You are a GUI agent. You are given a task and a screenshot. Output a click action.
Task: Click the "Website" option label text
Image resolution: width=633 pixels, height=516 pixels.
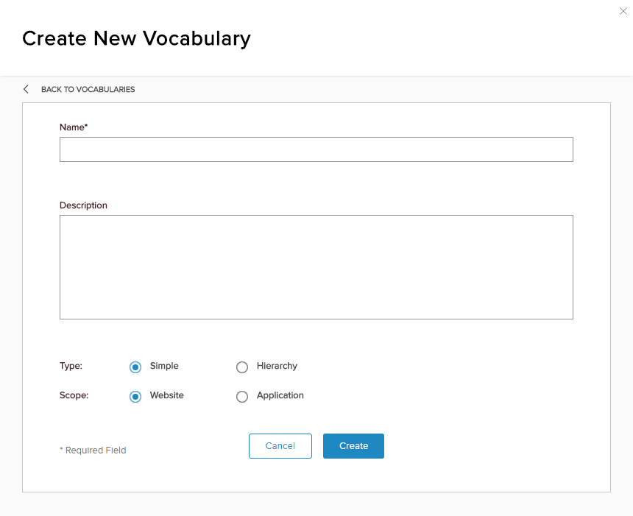[167, 395]
